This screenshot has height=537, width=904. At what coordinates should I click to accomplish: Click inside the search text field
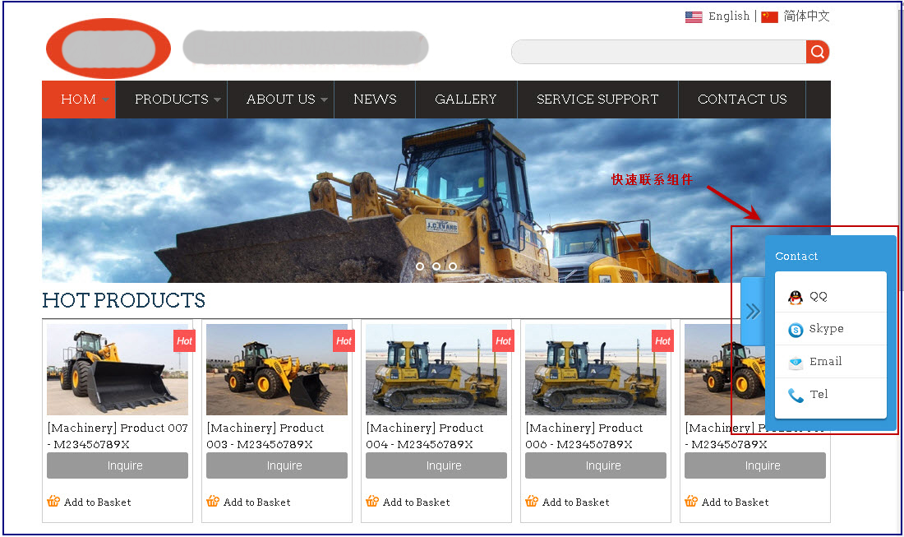click(657, 52)
